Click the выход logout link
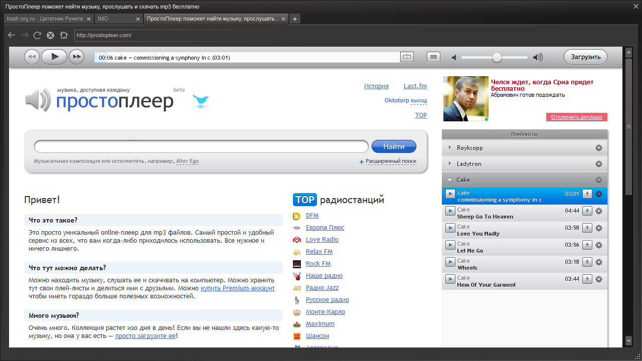Screen dimensions: 642x361 tap(419, 100)
